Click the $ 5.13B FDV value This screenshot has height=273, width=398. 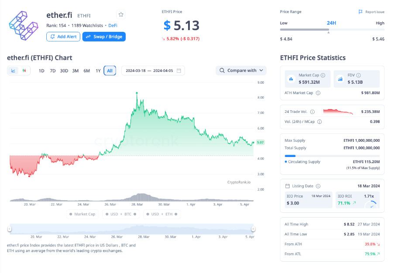tap(355, 82)
